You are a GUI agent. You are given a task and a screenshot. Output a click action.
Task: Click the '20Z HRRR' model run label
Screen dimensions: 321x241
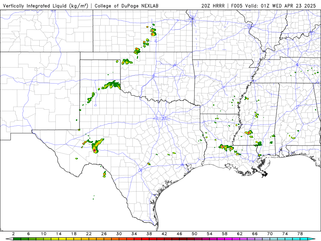[x=213, y=6]
